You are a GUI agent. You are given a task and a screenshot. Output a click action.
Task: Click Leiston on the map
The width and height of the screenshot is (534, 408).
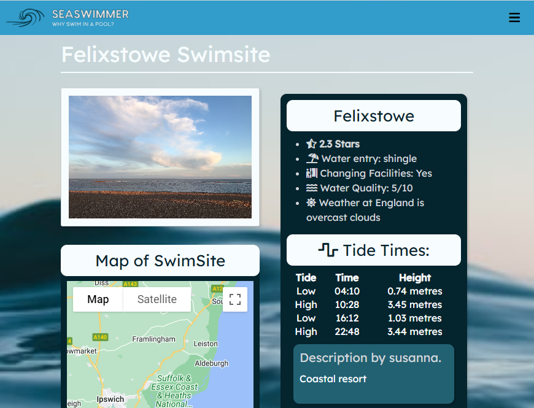206,344
